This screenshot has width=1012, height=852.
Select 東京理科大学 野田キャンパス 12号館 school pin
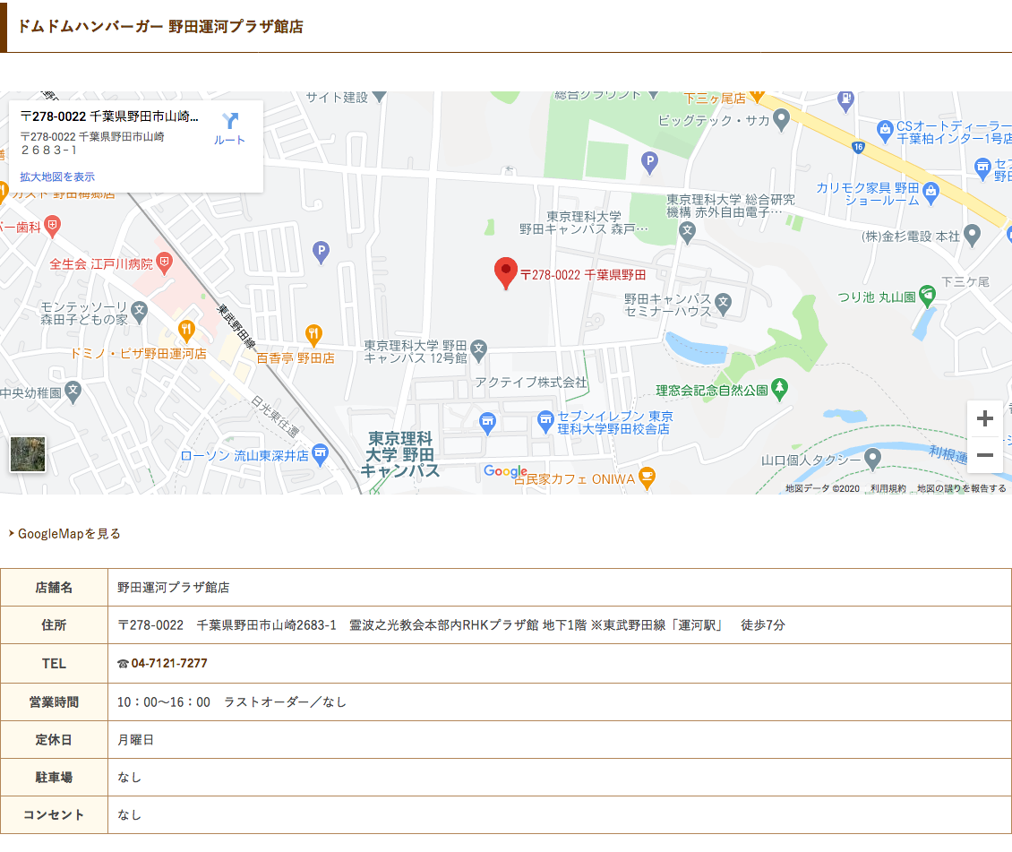(x=478, y=350)
